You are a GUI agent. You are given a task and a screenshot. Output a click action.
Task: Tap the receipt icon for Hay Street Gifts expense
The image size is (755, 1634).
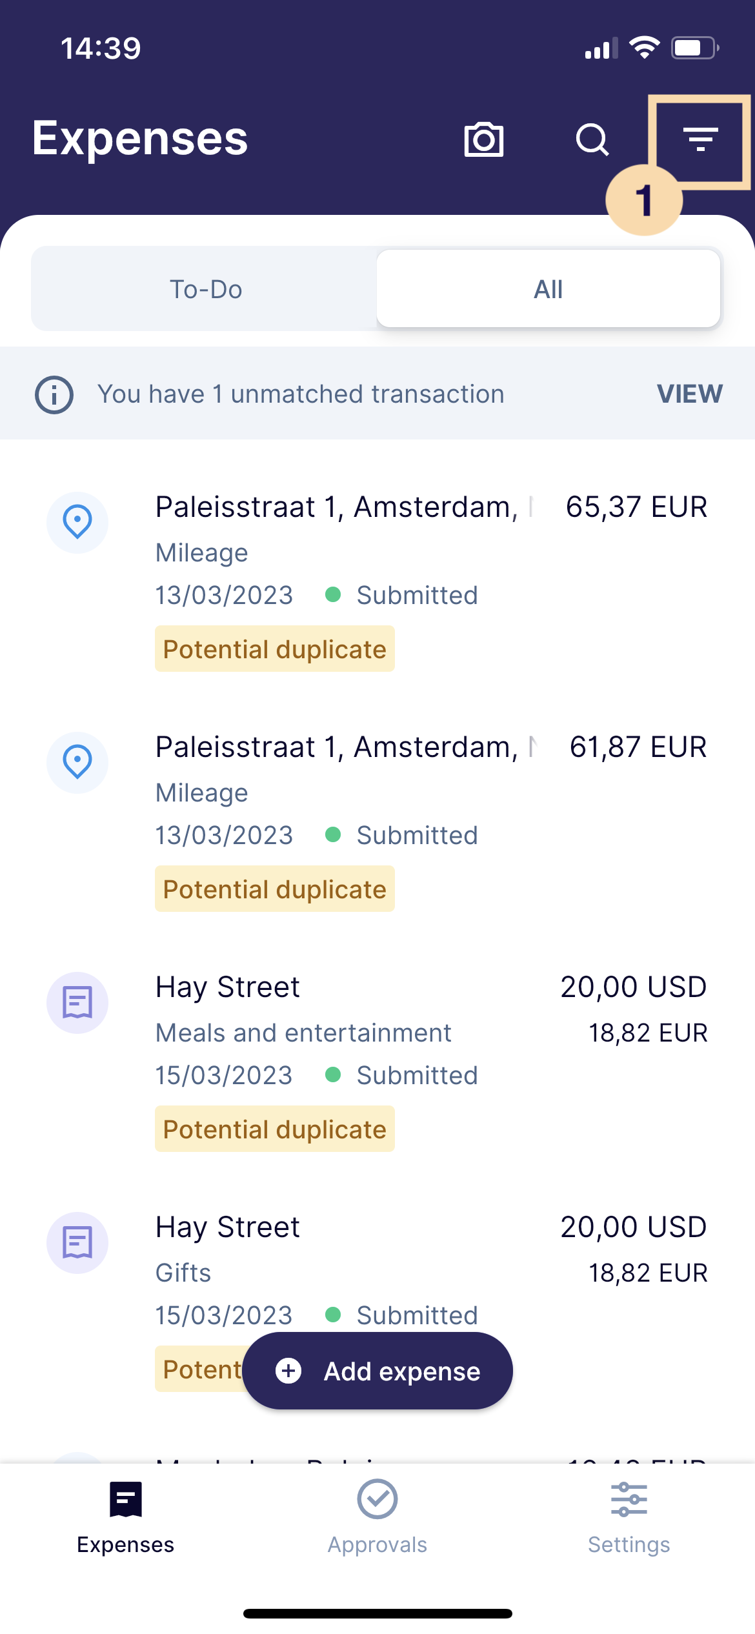[x=77, y=1242]
